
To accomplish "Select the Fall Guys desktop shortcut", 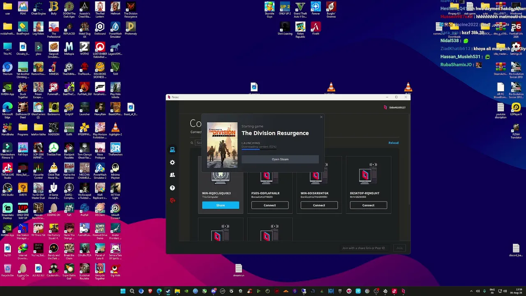I will pyautogui.click(x=23, y=150).
